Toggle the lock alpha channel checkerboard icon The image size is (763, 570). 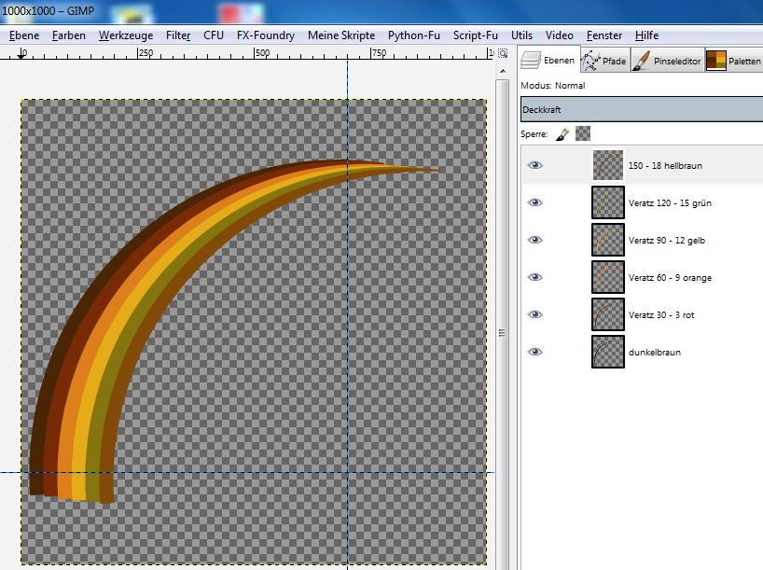(x=583, y=133)
